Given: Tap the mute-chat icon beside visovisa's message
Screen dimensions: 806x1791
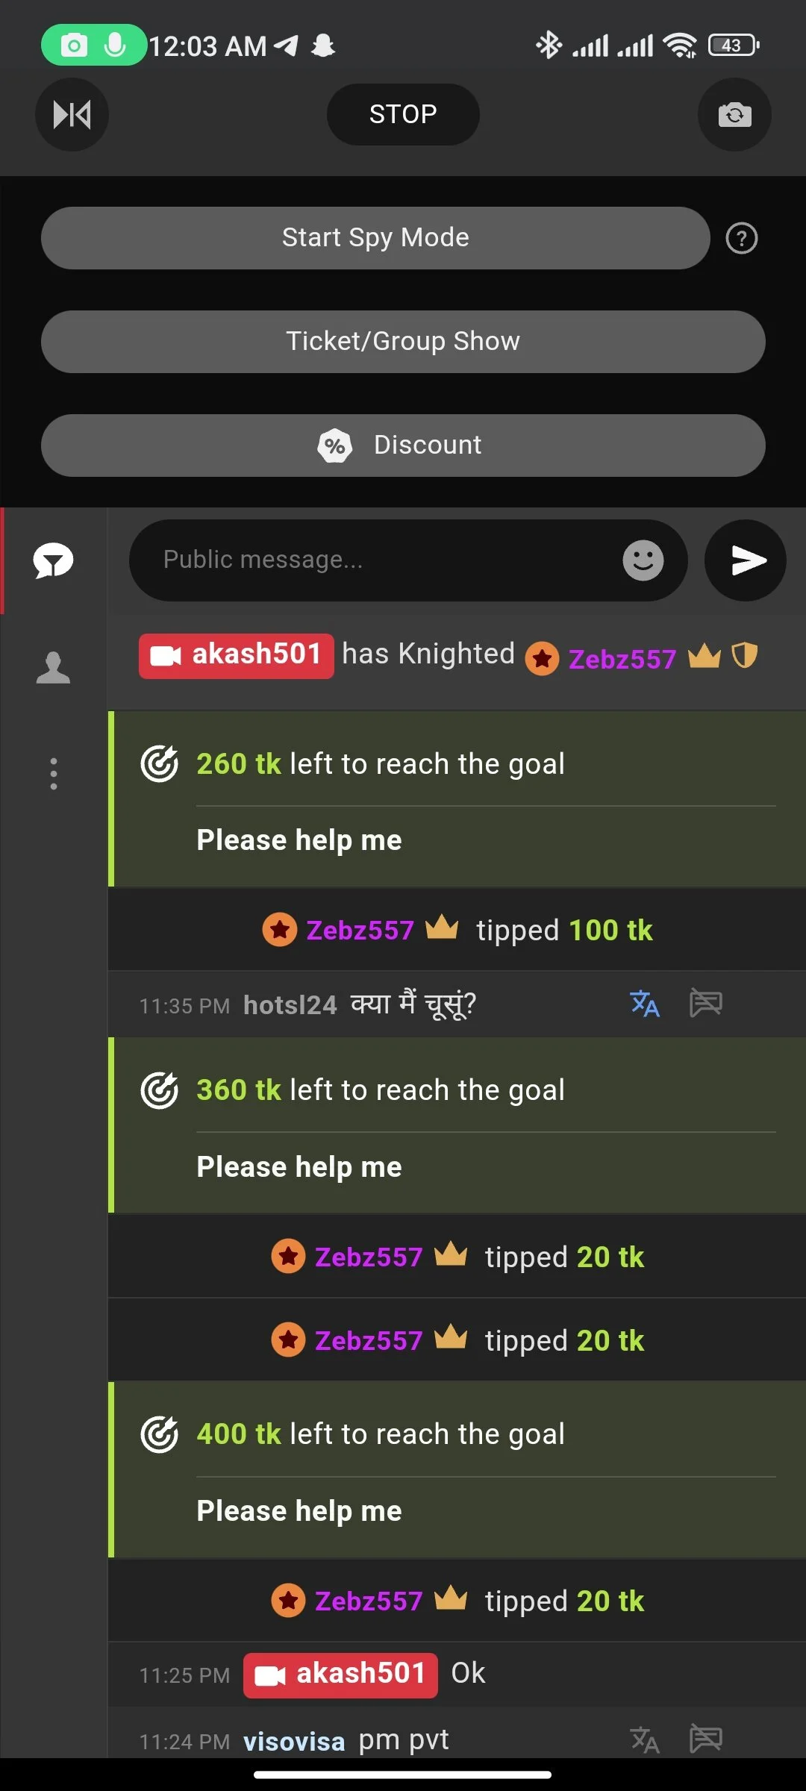Looking at the screenshot, I should pyautogui.click(x=705, y=1739).
